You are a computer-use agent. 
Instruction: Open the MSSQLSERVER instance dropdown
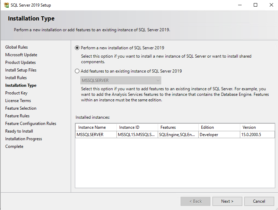(118, 81)
